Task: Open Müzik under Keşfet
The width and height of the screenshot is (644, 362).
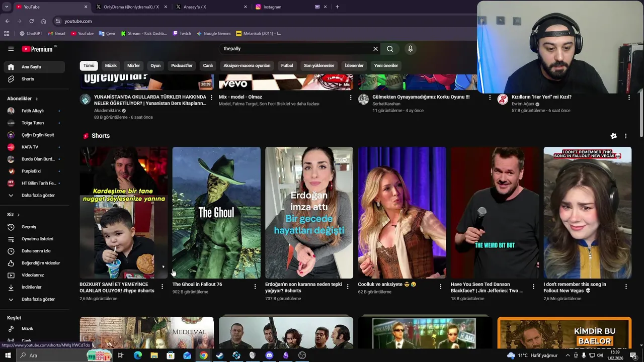Action: [34, 329]
